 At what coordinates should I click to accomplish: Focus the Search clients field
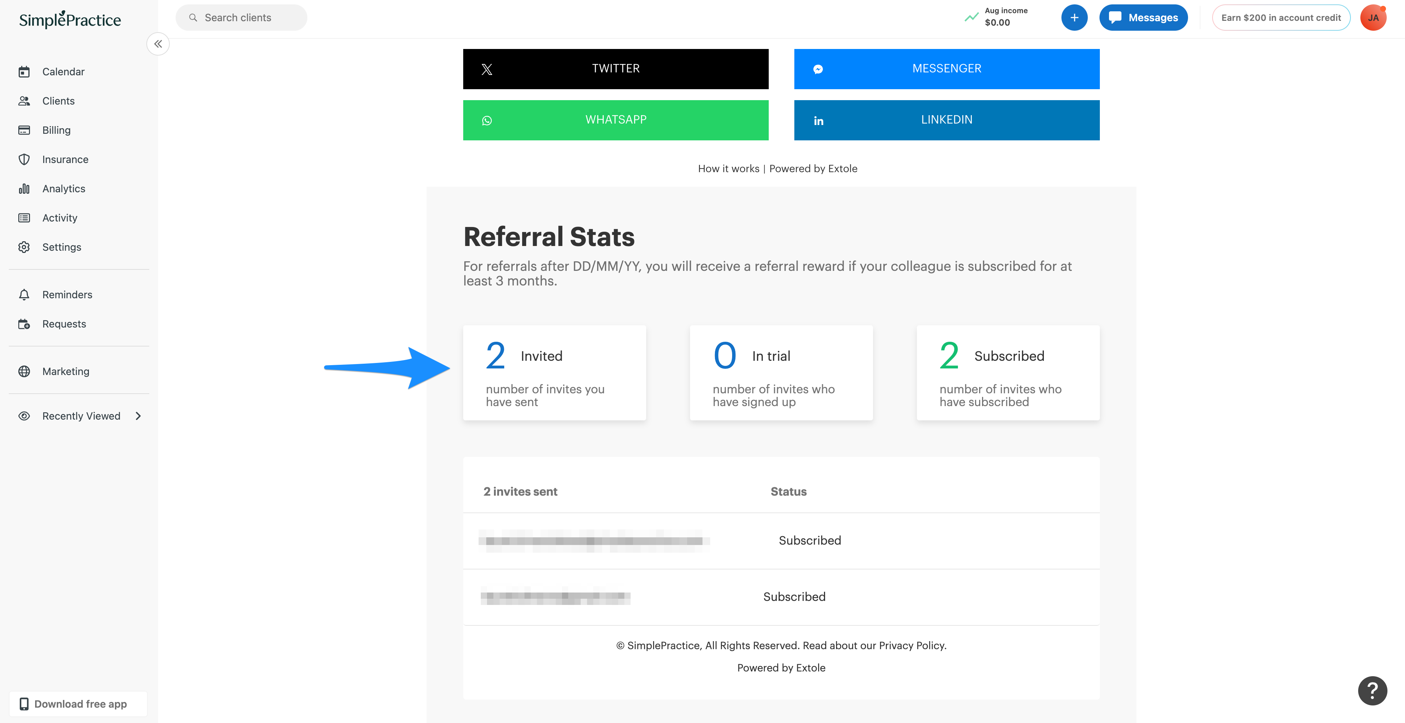[241, 18]
